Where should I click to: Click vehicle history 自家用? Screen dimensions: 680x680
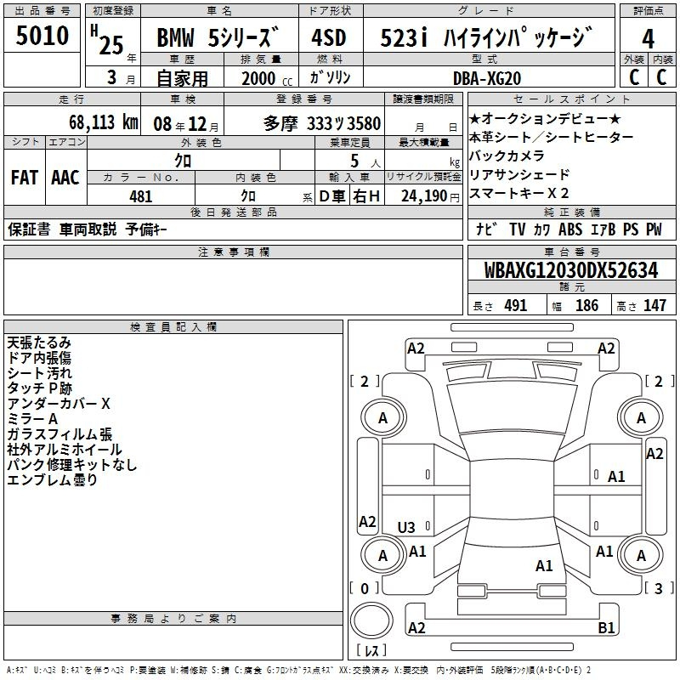click(182, 78)
